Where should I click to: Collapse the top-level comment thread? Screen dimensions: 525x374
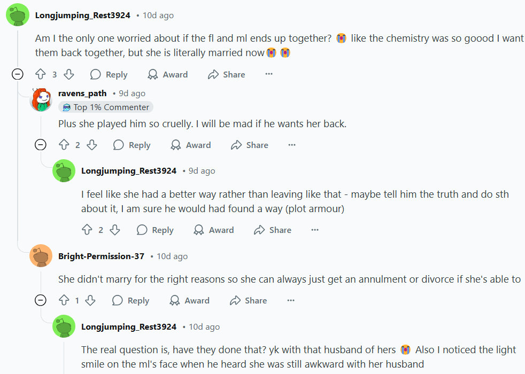click(x=18, y=75)
